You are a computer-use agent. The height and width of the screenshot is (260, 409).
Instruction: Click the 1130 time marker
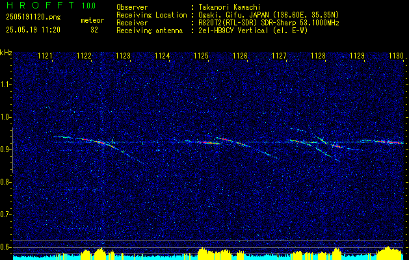[396, 55]
